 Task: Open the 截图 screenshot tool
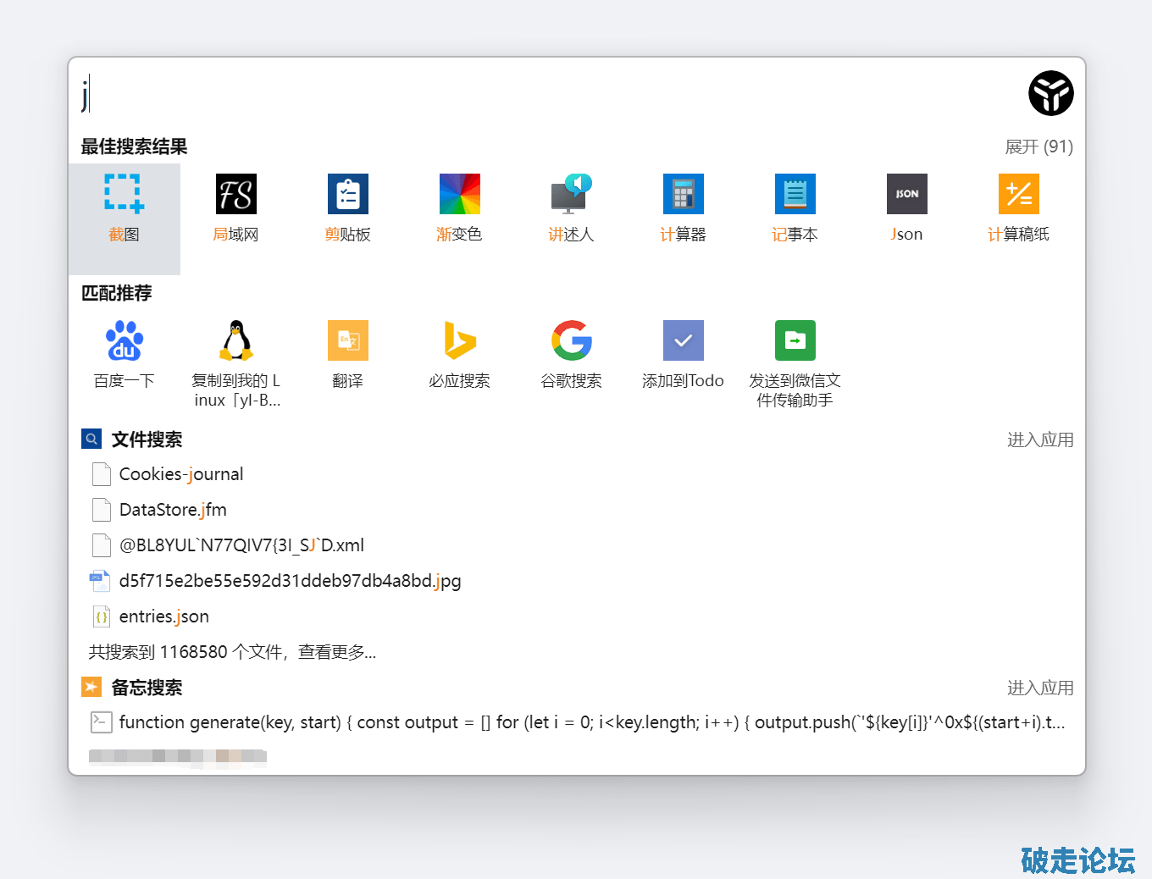pos(124,209)
